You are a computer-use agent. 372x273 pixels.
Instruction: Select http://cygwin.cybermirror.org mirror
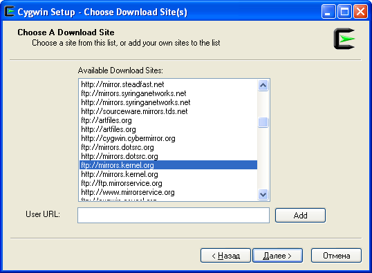pos(168,138)
